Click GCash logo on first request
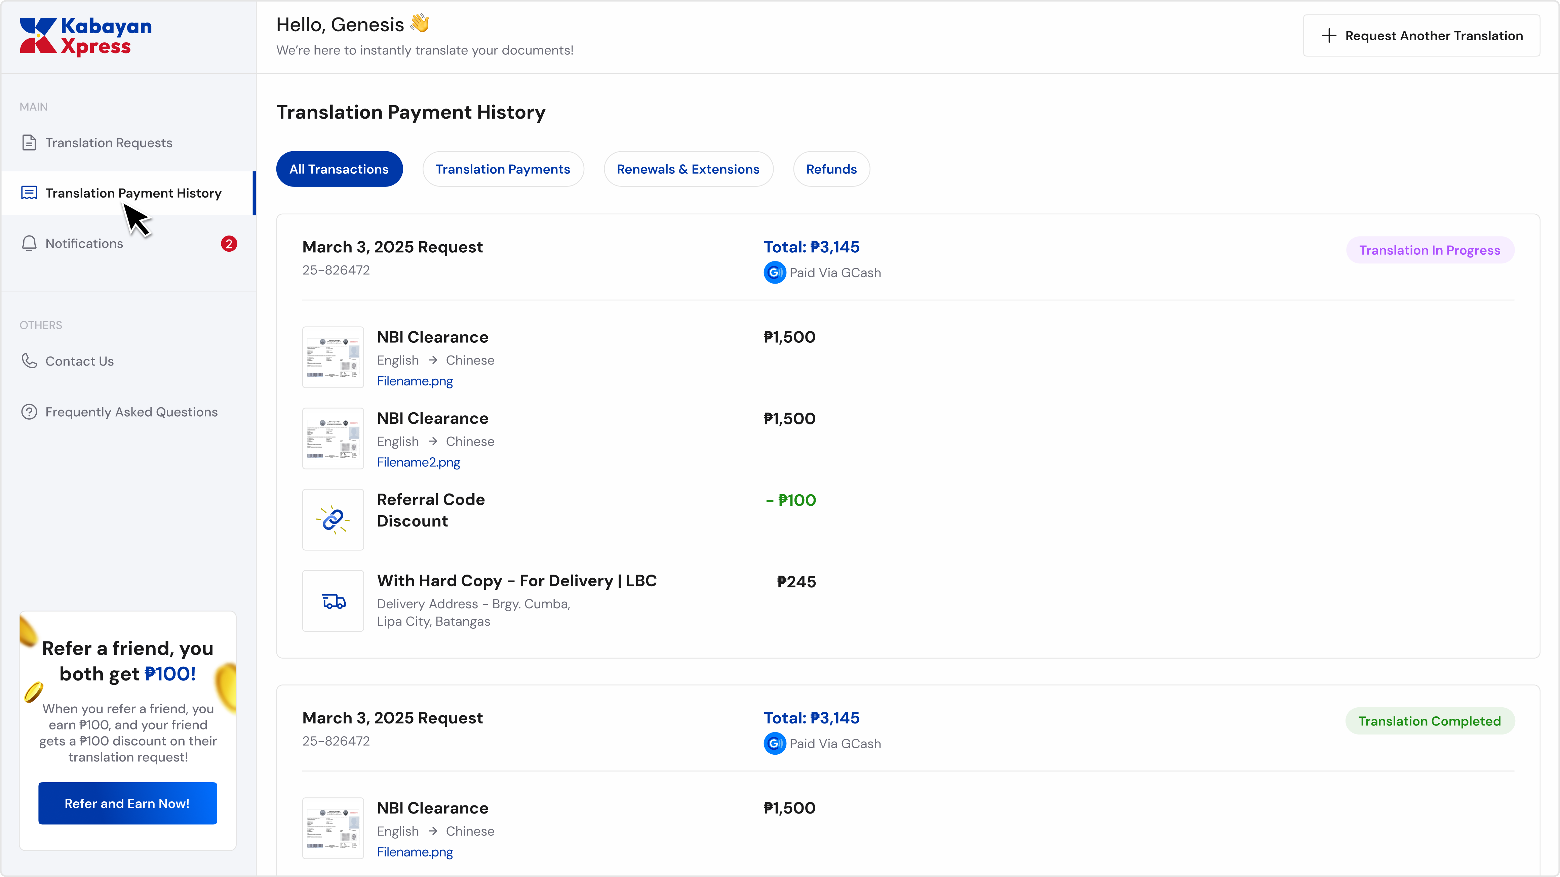 (x=775, y=273)
